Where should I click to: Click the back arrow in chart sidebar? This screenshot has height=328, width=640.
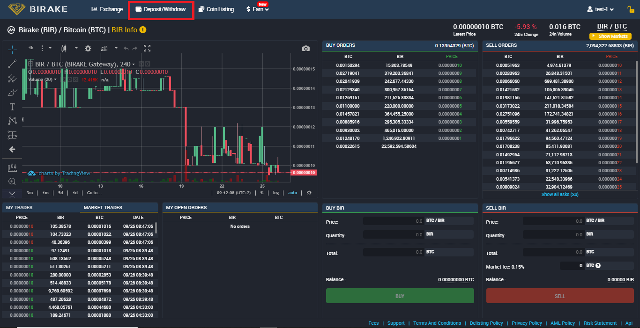(13, 149)
